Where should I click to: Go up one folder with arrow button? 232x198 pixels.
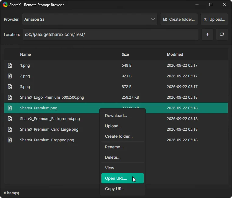coord(207,34)
